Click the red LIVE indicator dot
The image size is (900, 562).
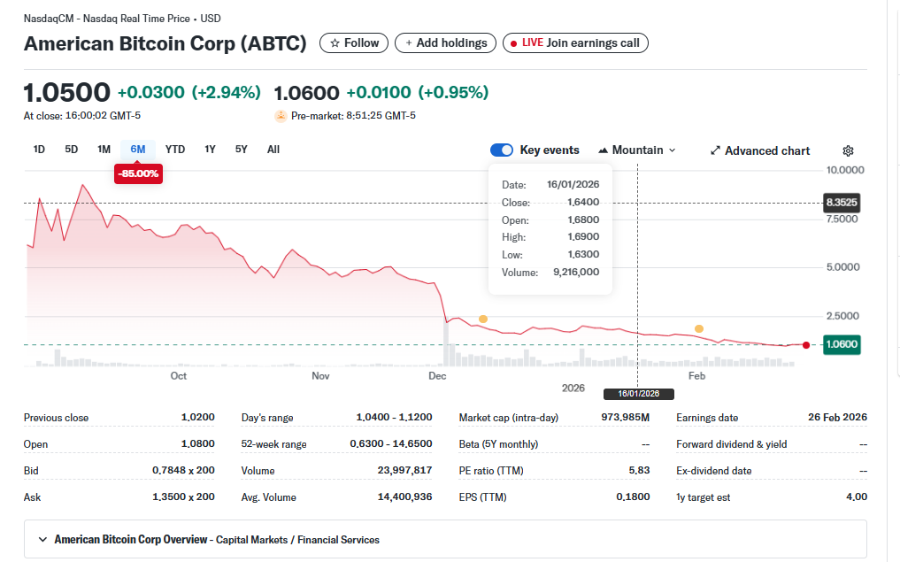point(514,42)
